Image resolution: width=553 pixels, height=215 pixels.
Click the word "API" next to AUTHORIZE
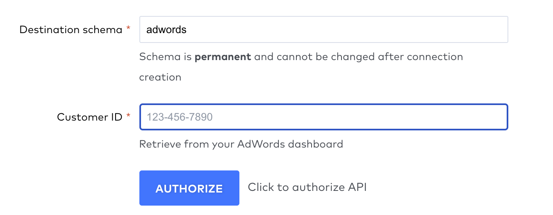tap(357, 187)
